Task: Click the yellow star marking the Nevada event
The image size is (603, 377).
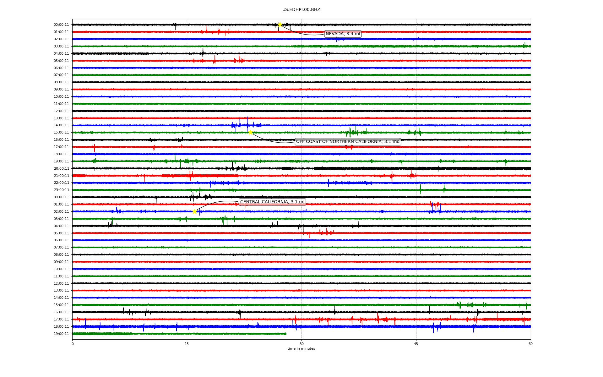Action: point(280,25)
